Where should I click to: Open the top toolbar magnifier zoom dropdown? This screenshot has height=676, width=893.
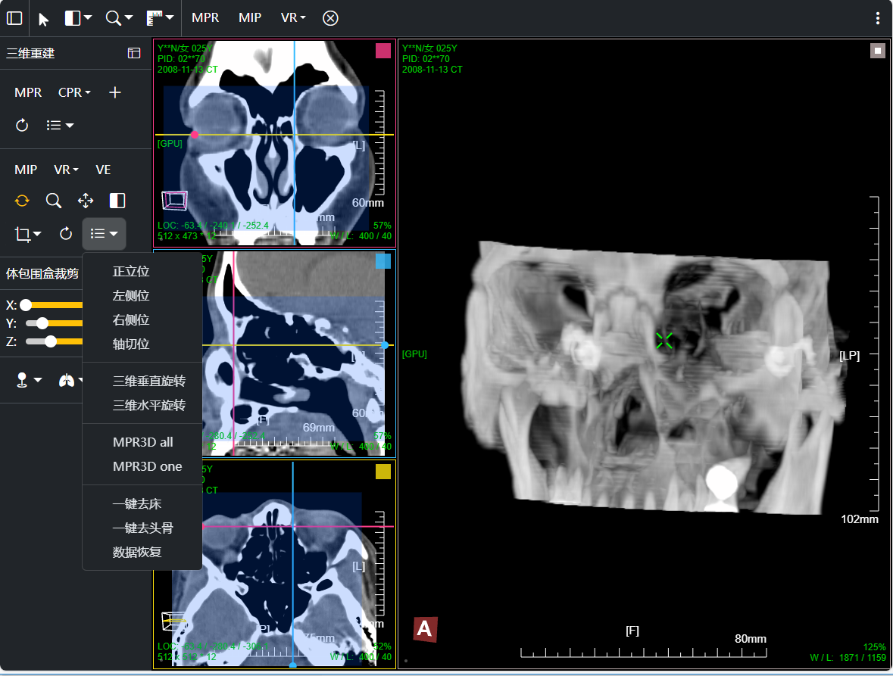pyautogui.click(x=118, y=18)
